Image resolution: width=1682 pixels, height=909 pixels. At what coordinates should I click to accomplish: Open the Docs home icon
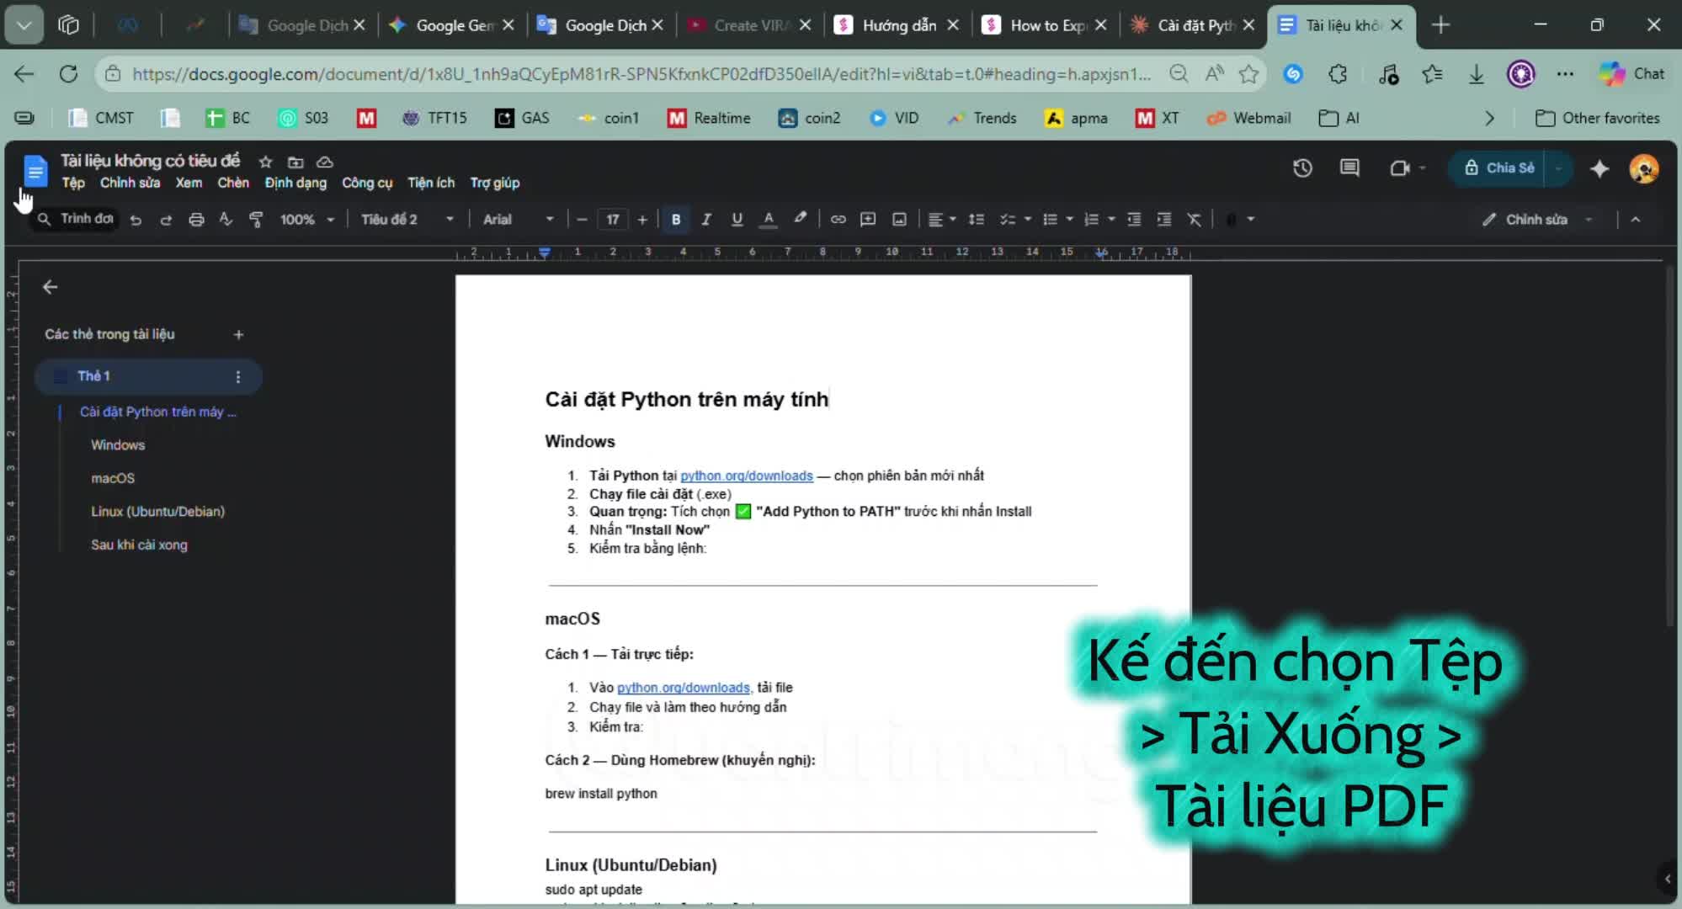35,171
